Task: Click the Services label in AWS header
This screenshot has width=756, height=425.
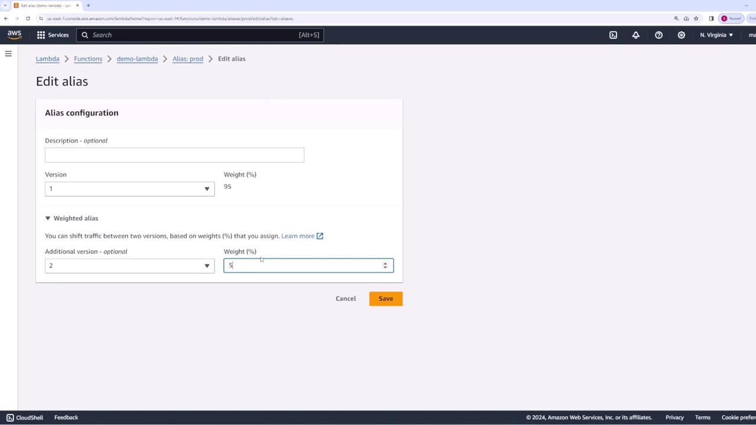Action: pos(58,35)
